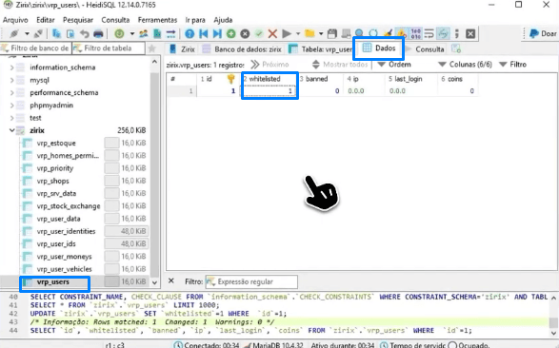
Task: Switch to the Banco de dados: zirix tab
Action: coord(243,49)
